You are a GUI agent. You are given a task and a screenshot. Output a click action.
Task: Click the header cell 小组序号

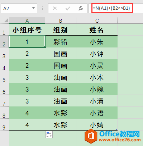(27, 29)
